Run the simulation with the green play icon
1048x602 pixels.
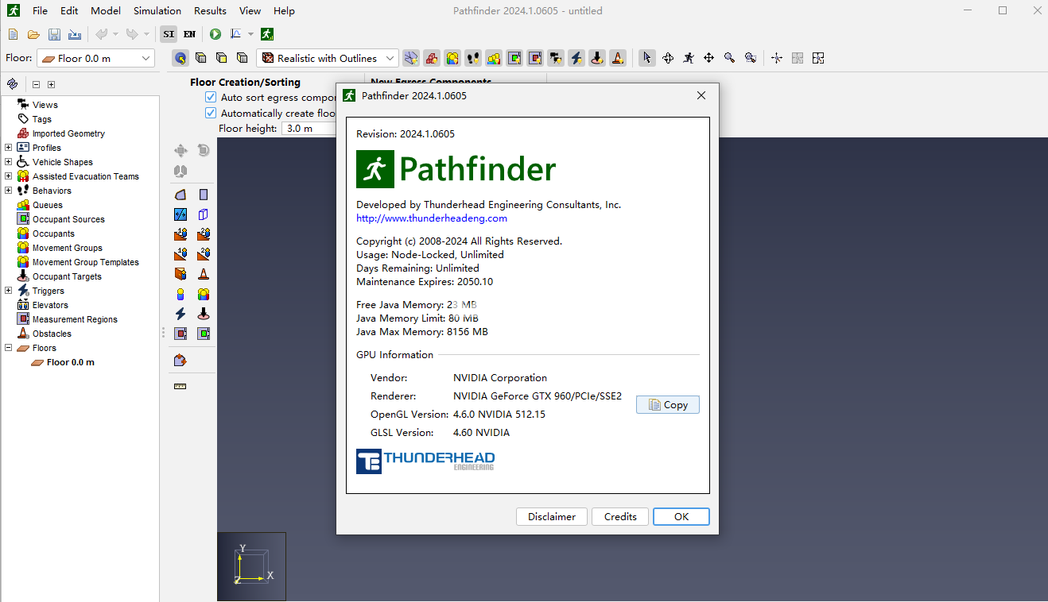pyautogui.click(x=215, y=34)
